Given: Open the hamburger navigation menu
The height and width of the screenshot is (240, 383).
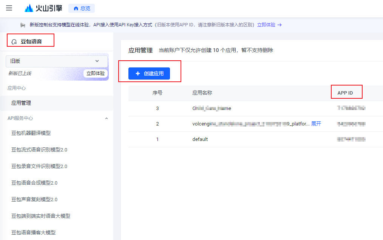Looking at the screenshot, I should tap(9, 8).
